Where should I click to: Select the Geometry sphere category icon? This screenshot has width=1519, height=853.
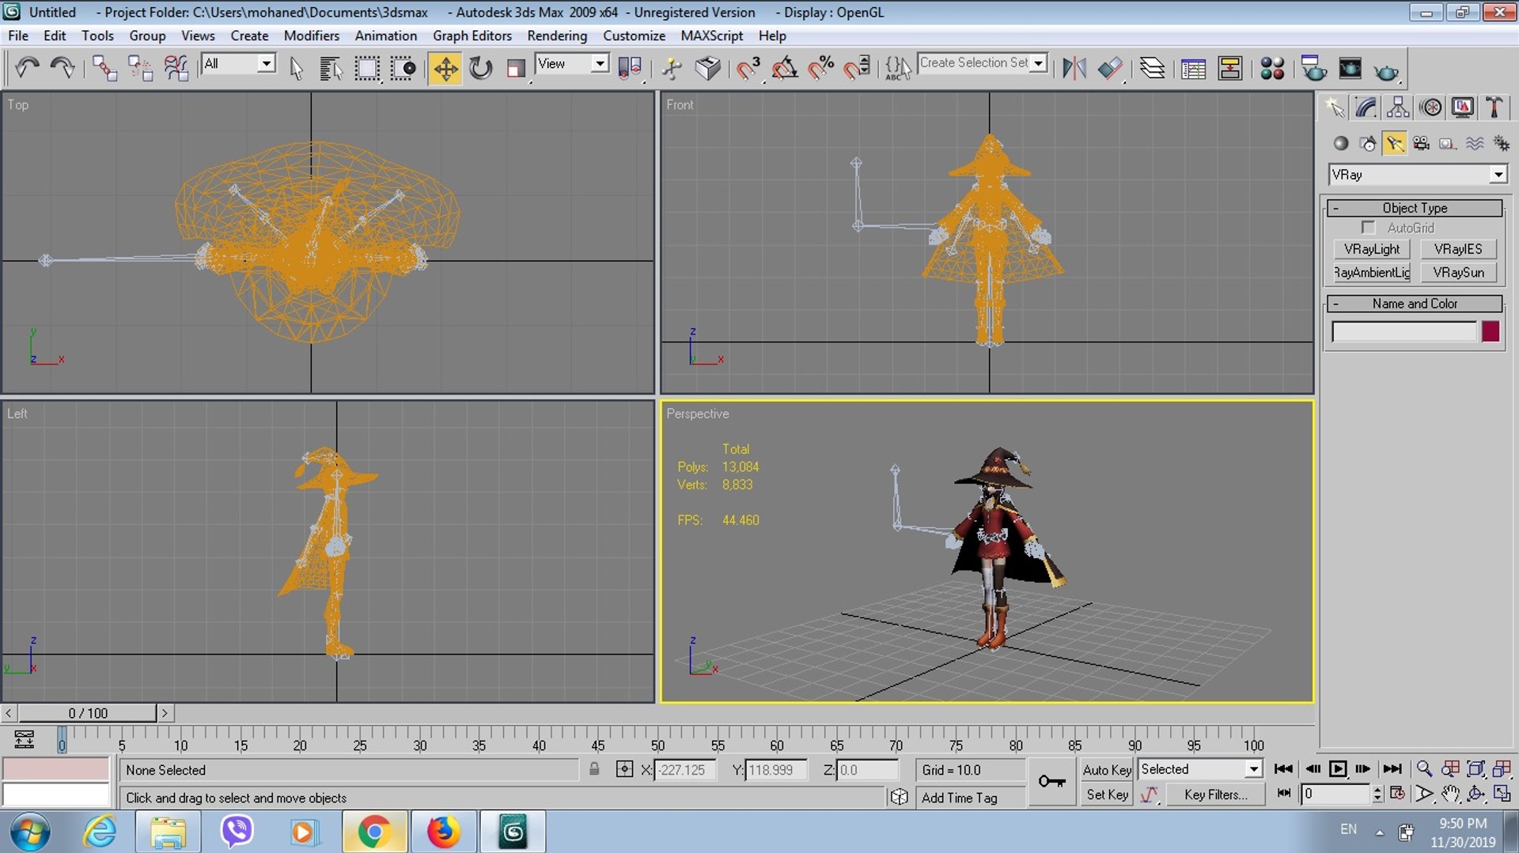tap(1340, 143)
